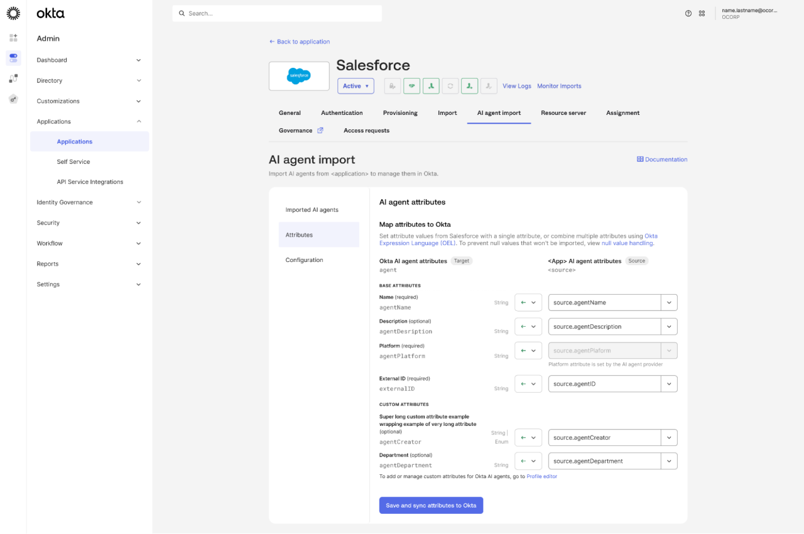Switch to the Resource server tab
This screenshot has width=804, height=534.
(563, 113)
